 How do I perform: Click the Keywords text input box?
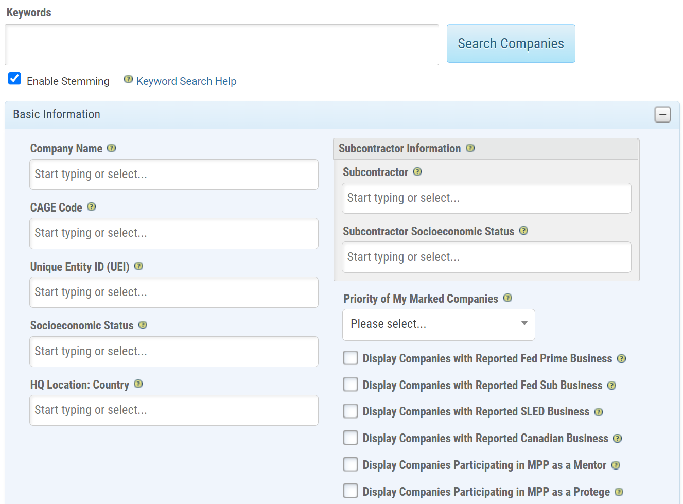[221, 45]
